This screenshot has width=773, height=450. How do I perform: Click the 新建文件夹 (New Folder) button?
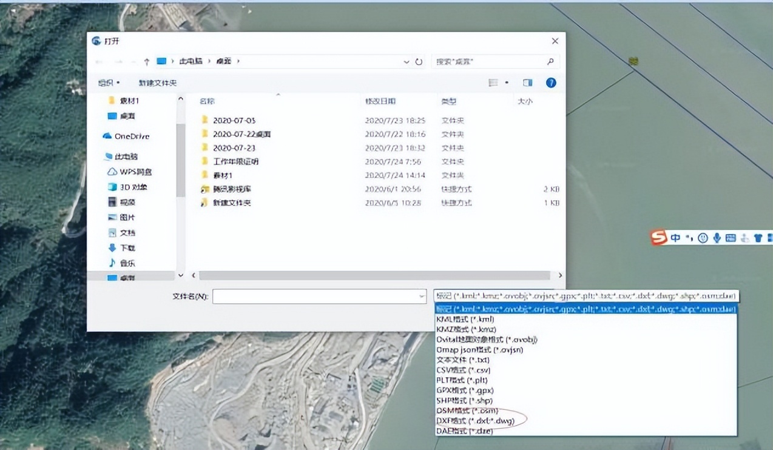point(156,82)
